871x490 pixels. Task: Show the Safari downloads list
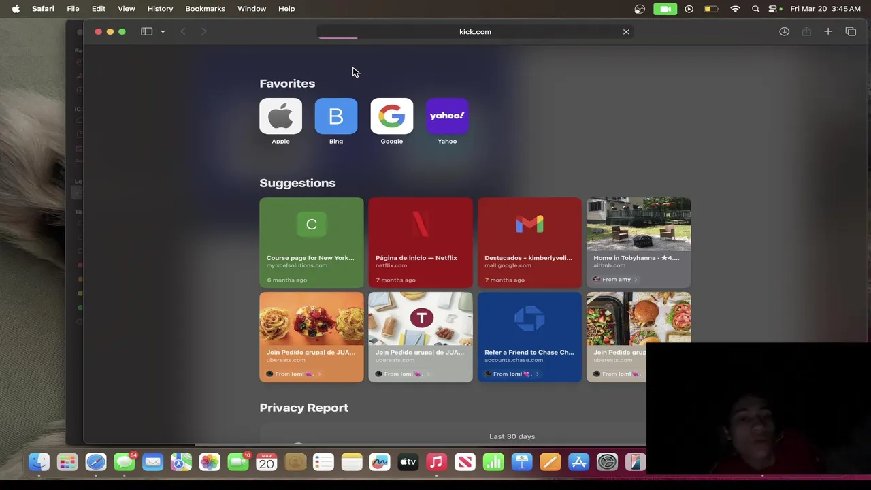pyautogui.click(x=784, y=31)
